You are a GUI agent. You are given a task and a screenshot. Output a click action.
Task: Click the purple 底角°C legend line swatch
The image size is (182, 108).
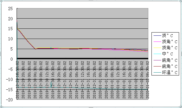[157, 60]
